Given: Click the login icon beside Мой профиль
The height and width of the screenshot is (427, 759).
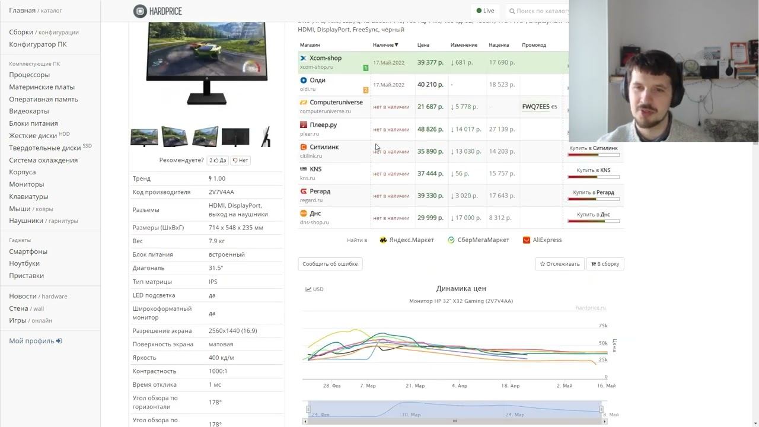Looking at the screenshot, I should tap(59, 341).
